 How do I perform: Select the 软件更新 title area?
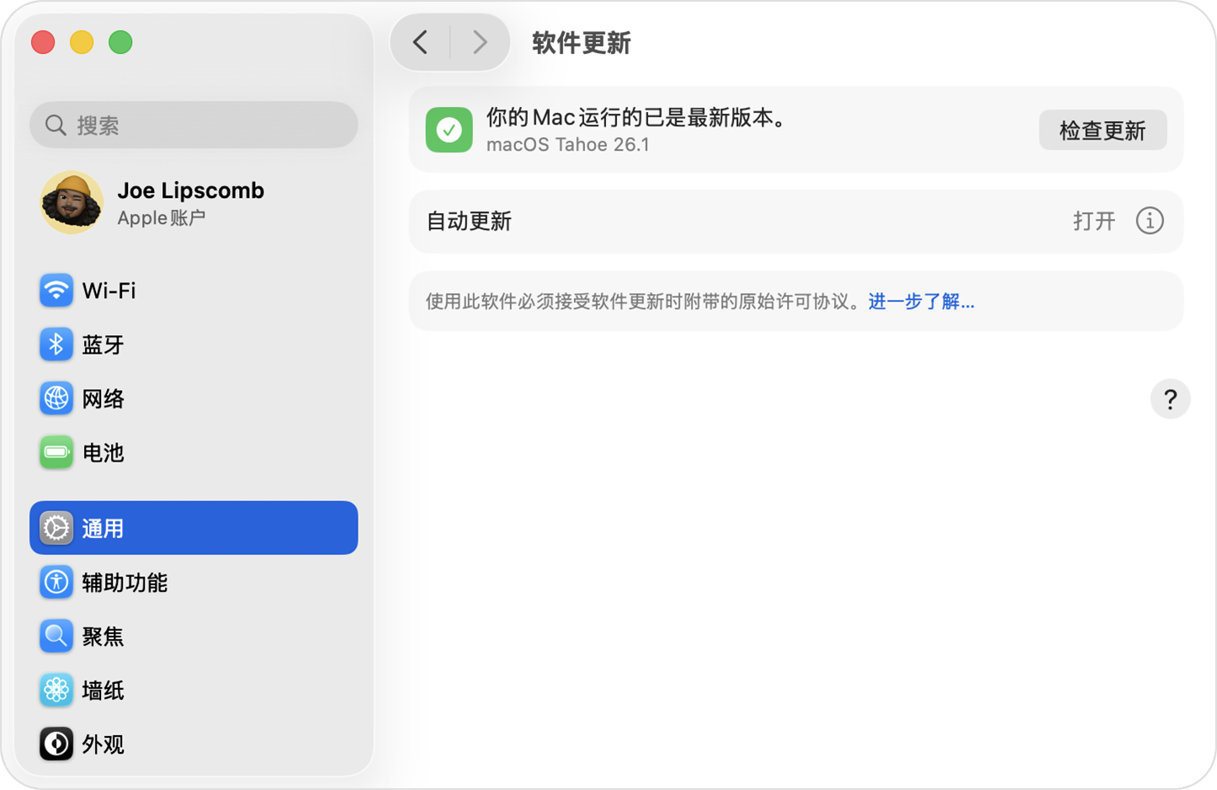(580, 41)
